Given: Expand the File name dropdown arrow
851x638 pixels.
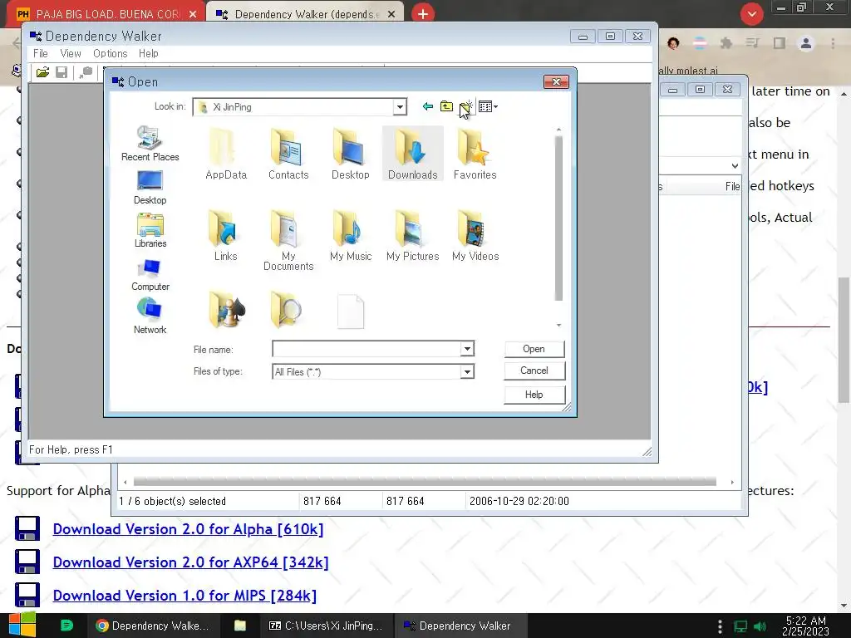Looking at the screenshot, I should 467,349.
